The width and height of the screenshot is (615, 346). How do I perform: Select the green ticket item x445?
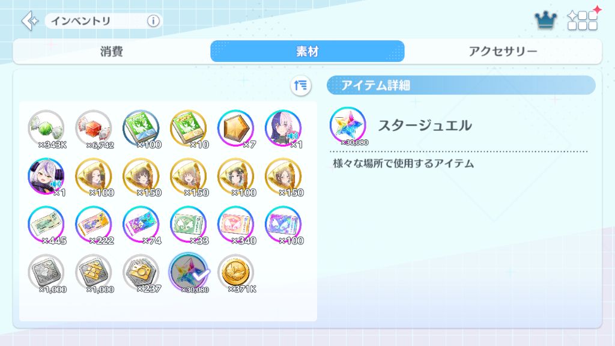click(x=46, y=225)
